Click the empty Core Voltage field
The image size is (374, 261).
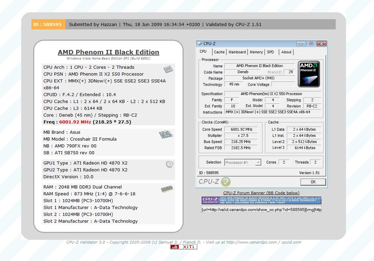coord(283,84)
